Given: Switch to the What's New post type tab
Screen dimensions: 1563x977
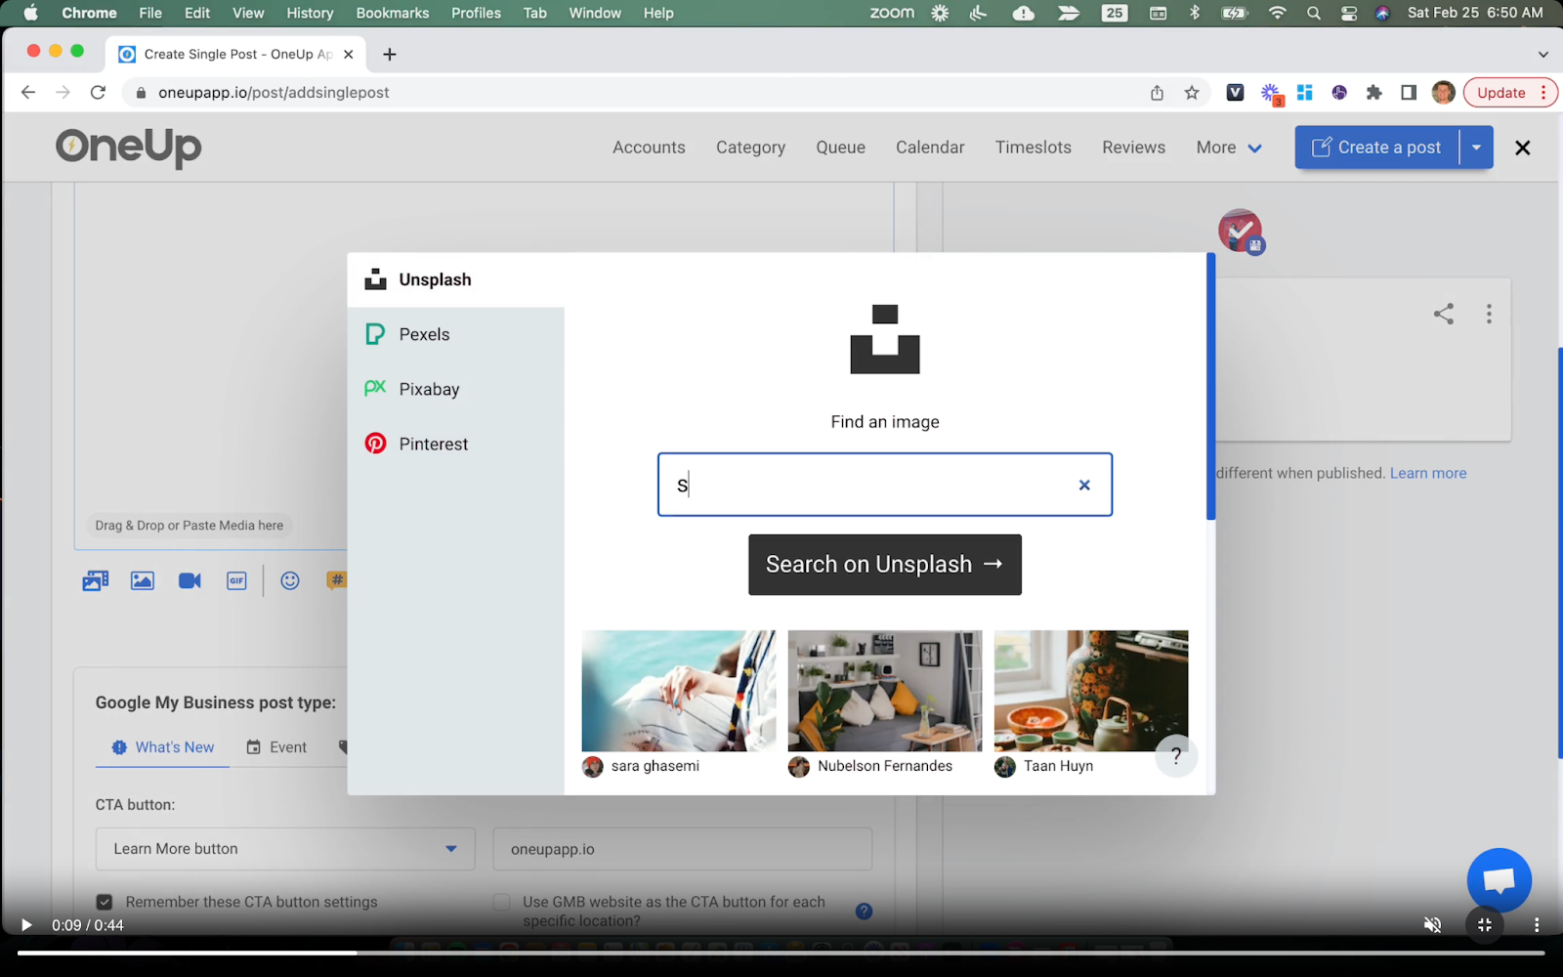Looking at the screenshot, I should (x=163, y=747).
